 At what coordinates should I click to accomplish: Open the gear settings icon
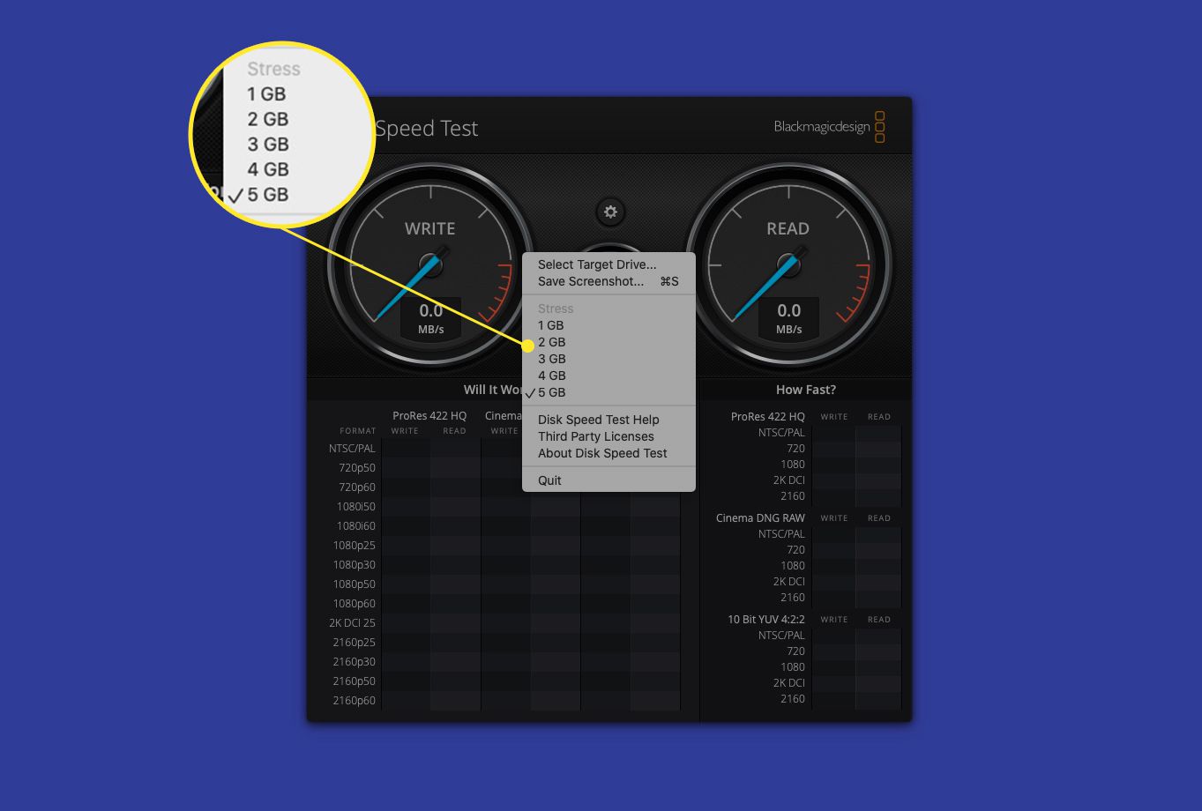point(610,212)
